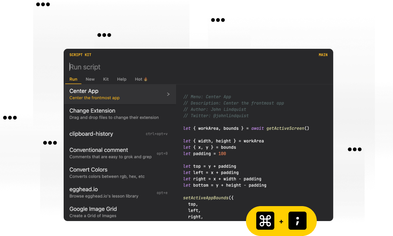This screenshot has height=236, width=393.
Task: Click the "setActiveAppBounds({" code line
Action: (208, 198)
